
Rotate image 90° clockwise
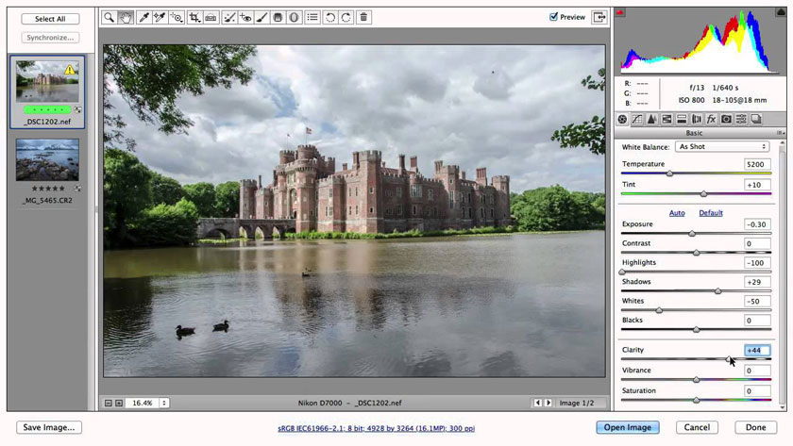point(346,17)
